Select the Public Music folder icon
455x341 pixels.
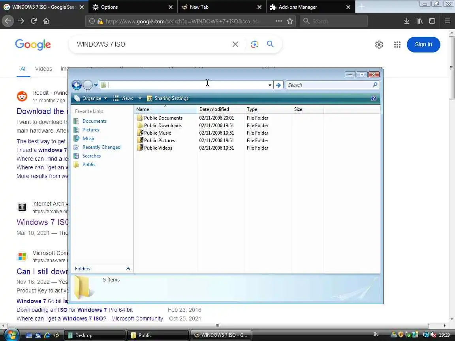(140, 133)
